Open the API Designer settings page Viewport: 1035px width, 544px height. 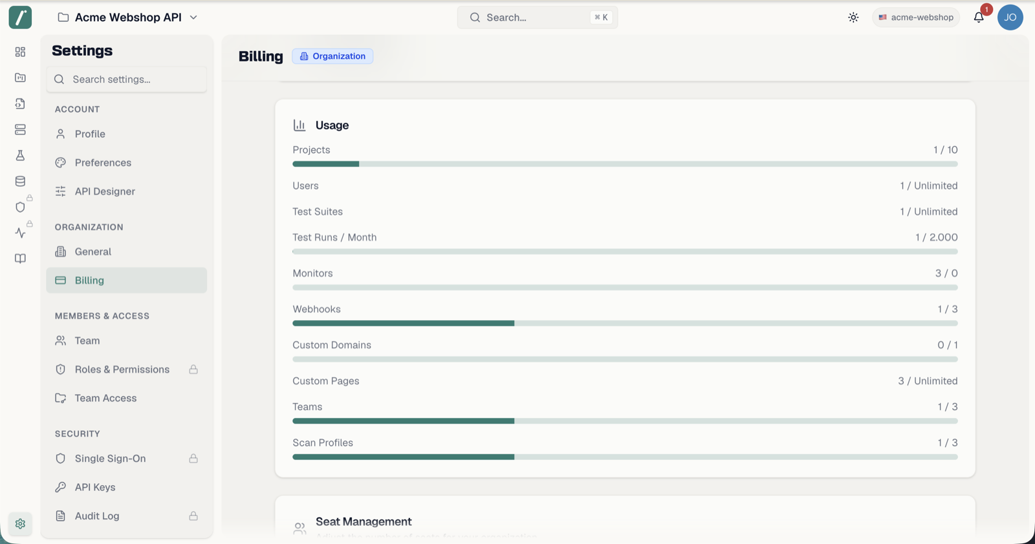pos(127,191)
